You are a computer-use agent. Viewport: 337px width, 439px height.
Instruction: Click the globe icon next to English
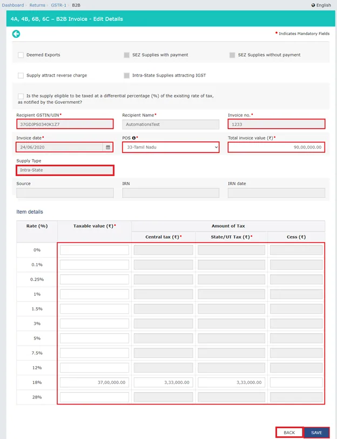pos(313,5)
